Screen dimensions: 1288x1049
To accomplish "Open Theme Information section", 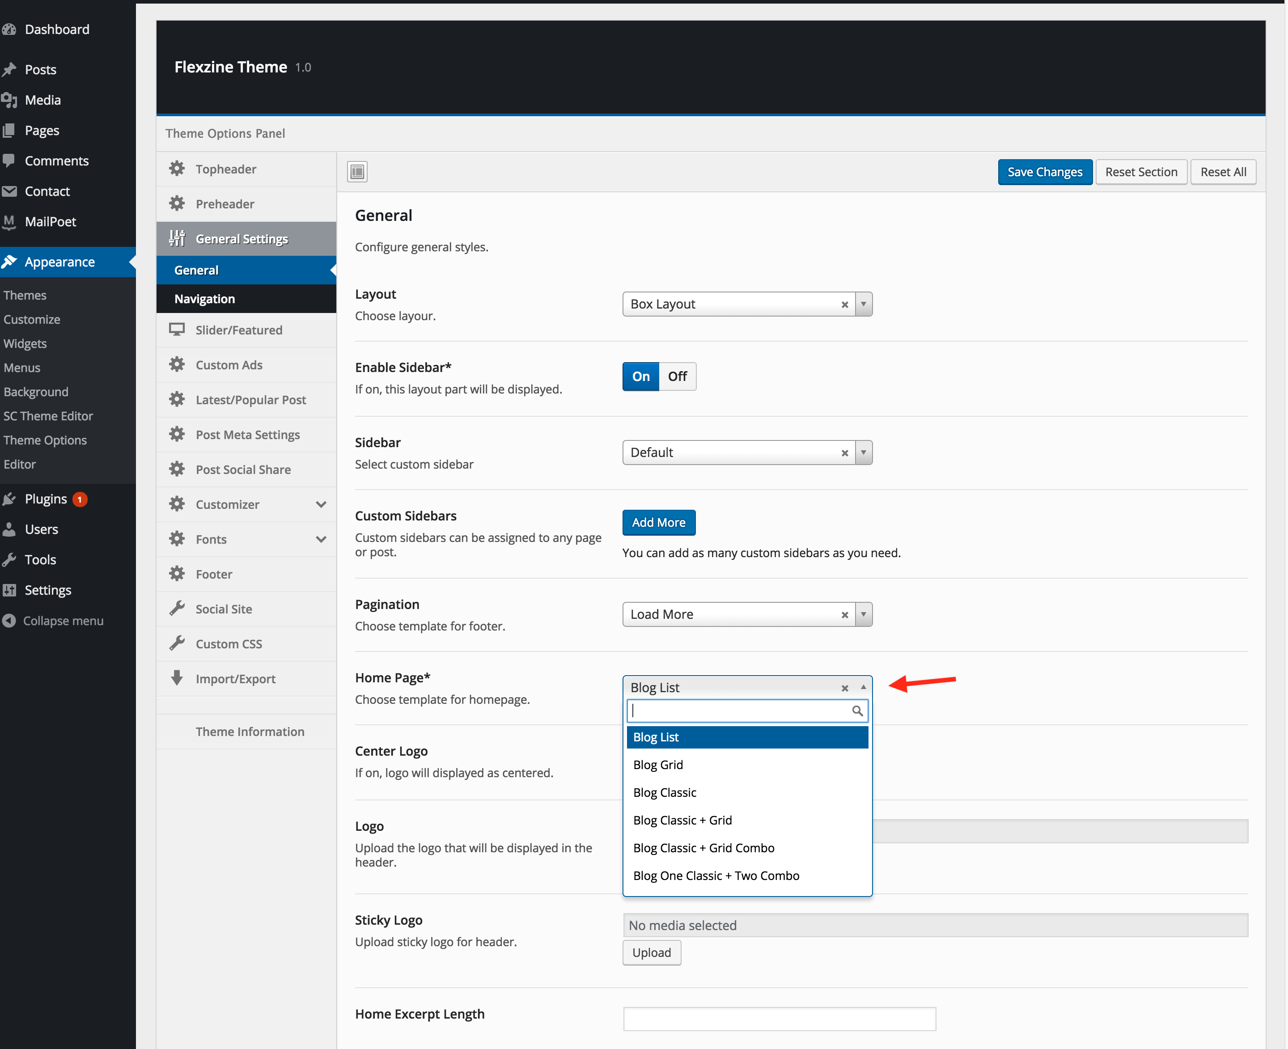I will [x=246, y=732].
